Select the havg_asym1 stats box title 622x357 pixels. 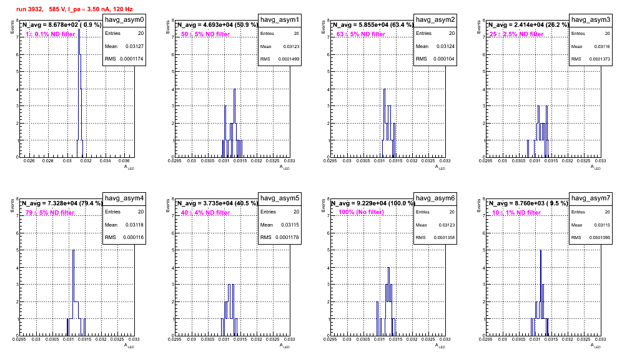click(280, 19)
